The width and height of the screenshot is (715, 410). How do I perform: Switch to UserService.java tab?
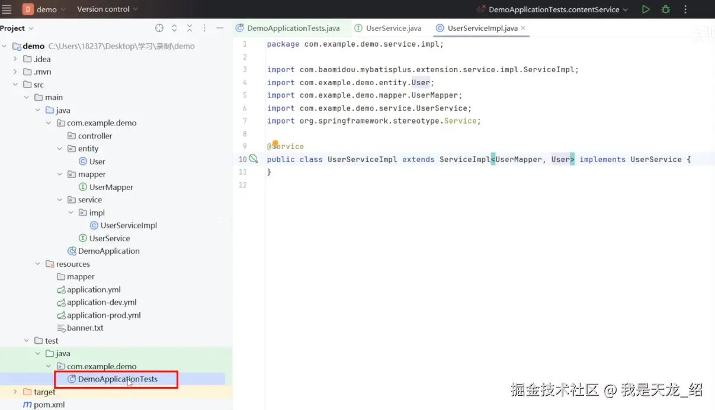point(388,28)
